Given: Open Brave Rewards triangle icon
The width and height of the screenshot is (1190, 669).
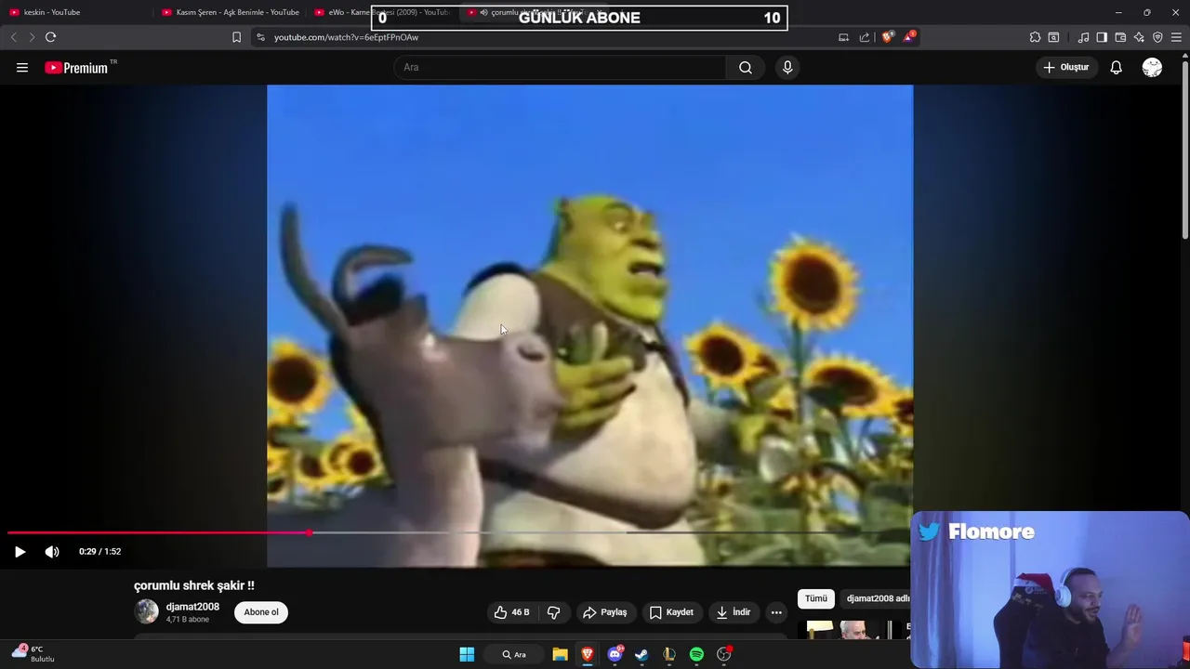Looking at the screenshot, I should click(x=908, y=37).
